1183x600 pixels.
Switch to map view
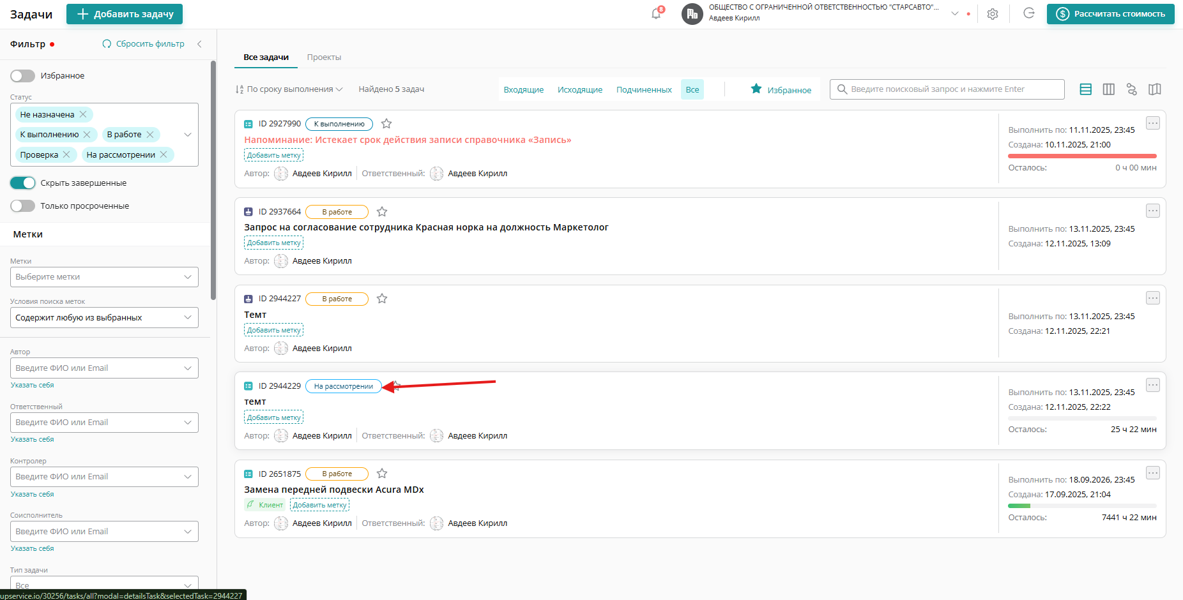point(1154,89)
